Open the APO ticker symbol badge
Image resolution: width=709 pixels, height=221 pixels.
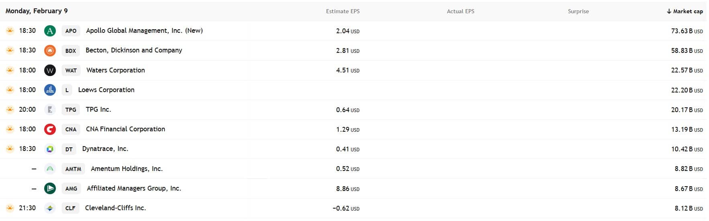point(71,31)
